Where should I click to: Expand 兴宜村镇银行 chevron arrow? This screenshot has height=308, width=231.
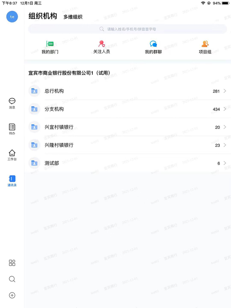[x=225, y=127]
